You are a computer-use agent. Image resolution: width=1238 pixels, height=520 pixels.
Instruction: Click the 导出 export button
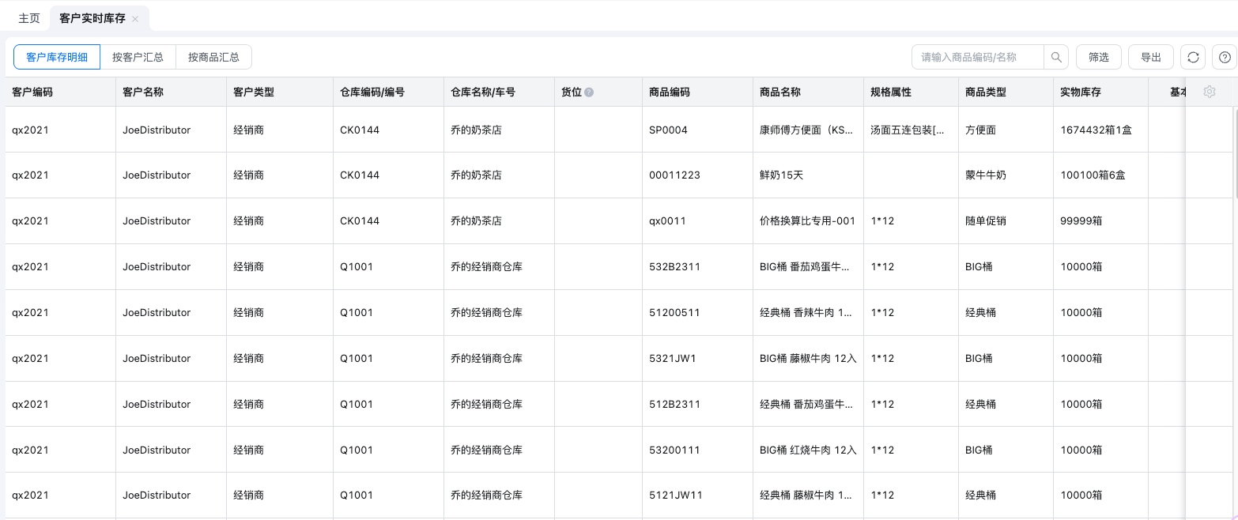[x=1150, y=57]
